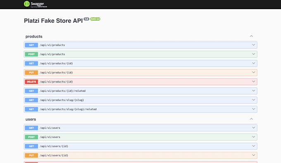Expand GET /api/v1/users arrow

[253, 128]
